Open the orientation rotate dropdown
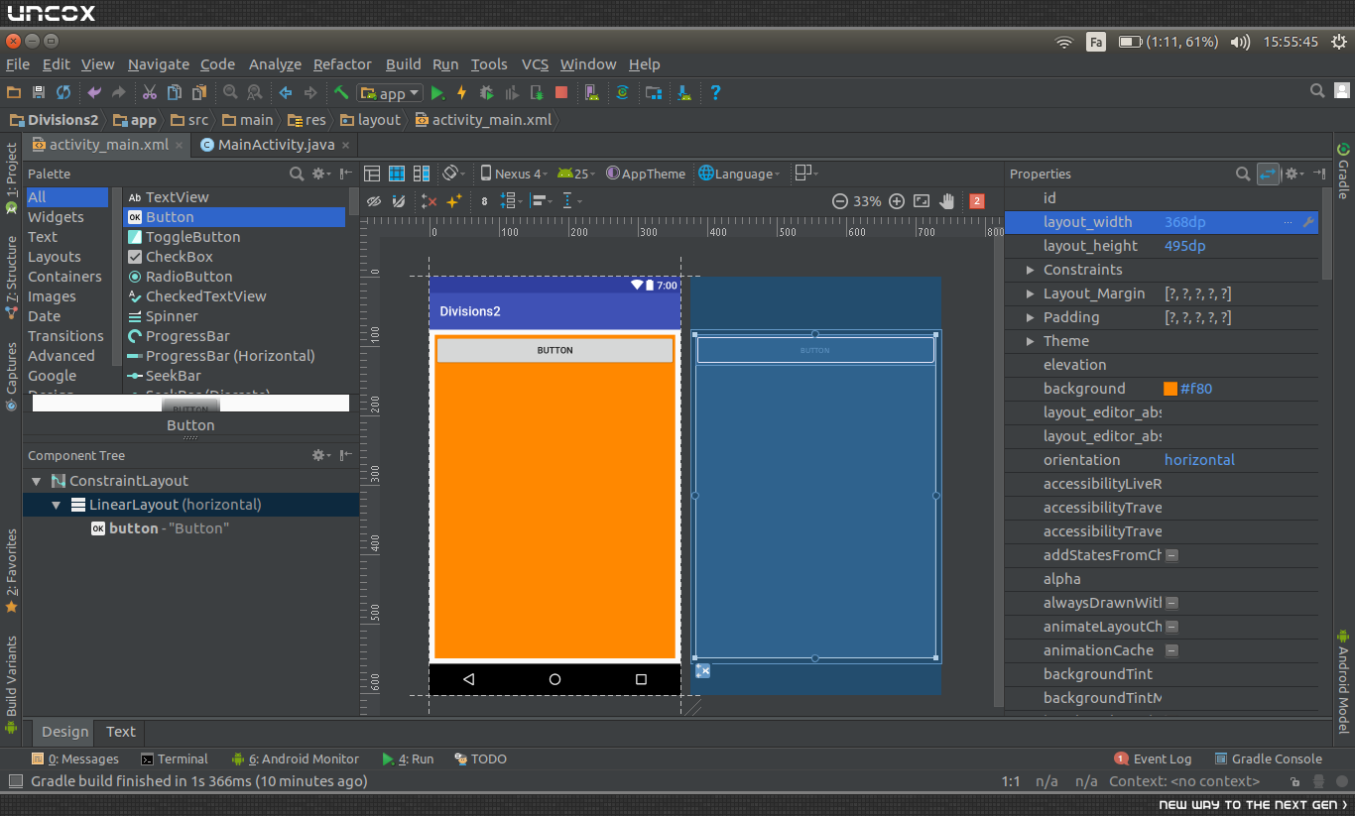1355x816 pixels. point(454,174)
